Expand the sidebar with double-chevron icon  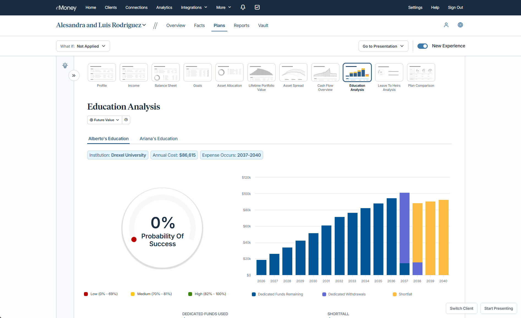click(74, 75)
